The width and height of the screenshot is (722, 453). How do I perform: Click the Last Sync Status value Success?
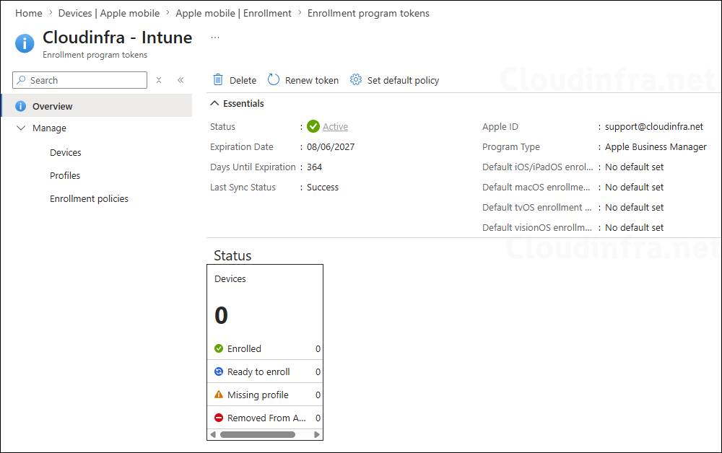pyautogui.click(x=322, y=187)
